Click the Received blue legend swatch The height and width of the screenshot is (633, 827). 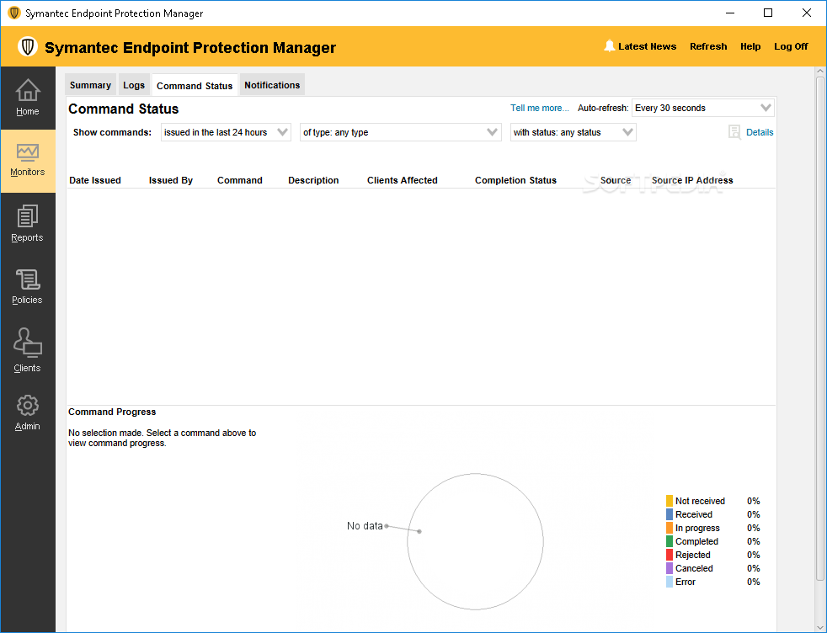coord(670,514)
